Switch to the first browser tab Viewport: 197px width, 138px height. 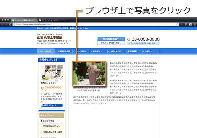coord(25,20)
